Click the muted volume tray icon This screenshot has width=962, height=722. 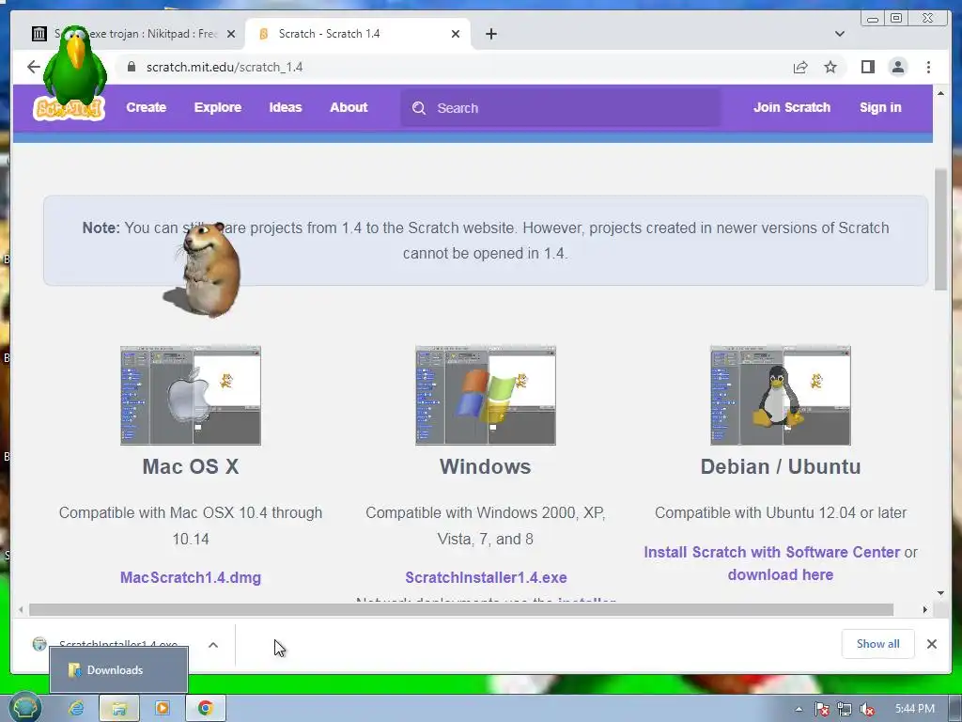tap(867, 709)
